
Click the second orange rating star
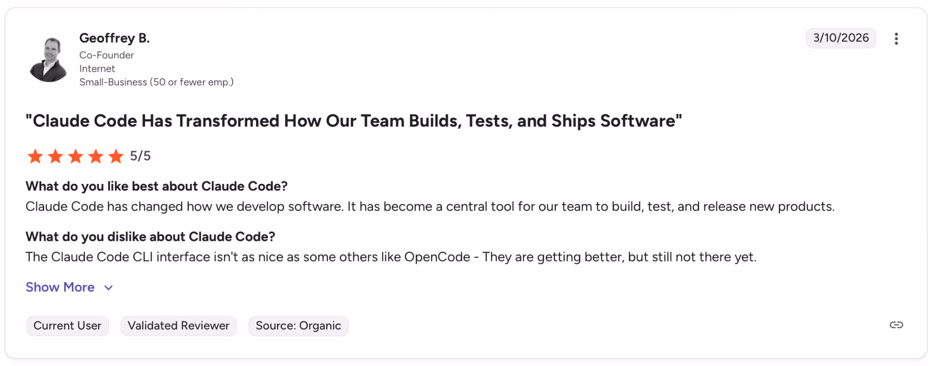pos(56,156)
